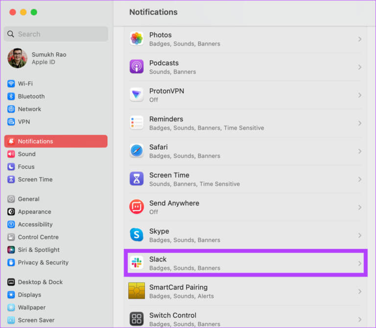Screen dimensions: 376x328
Task: Click the chevron on Safari row
Action: tap(360, 151)
